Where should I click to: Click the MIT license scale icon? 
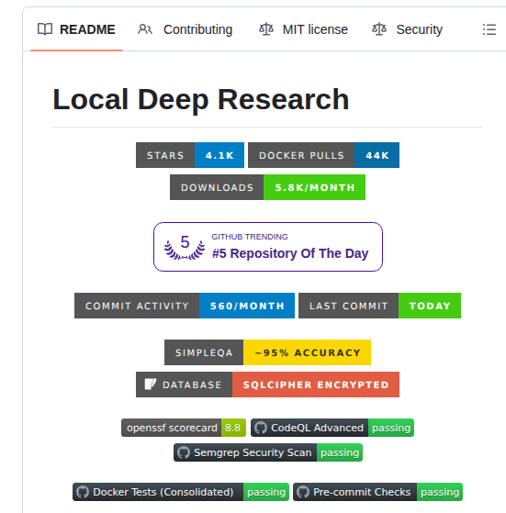266,29
